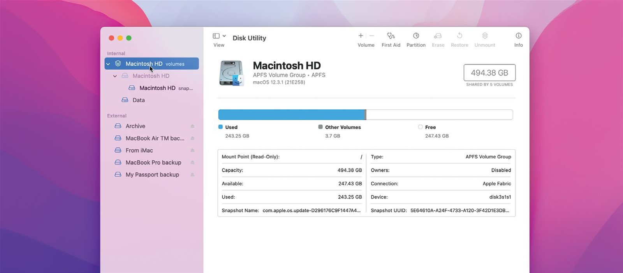Select the MacBook Pro backup disk
The width and height of the screenshot is (623, 273).
pos(153,163)
